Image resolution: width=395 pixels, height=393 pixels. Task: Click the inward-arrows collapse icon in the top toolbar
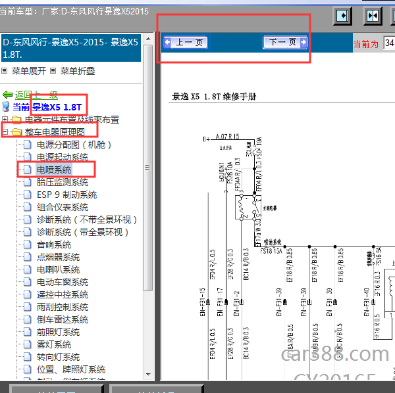coord(373,16)
